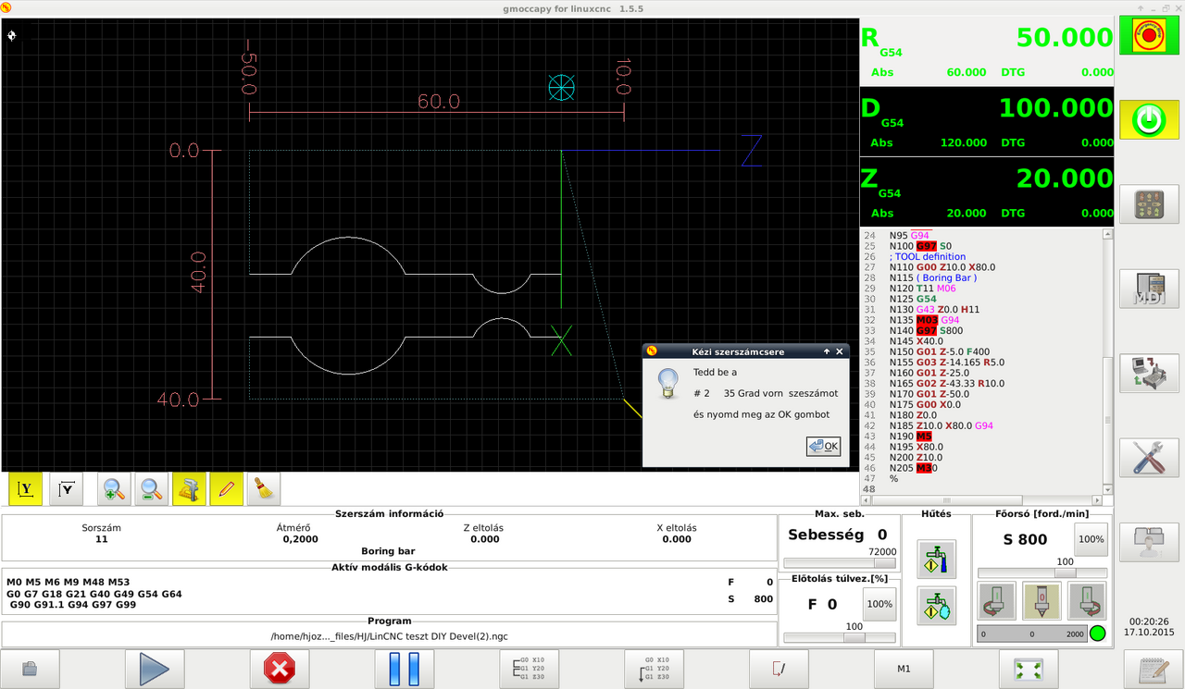Open MDI mode from the right sidebar
Viewport: 1185px width, 689px height.
[x=1149, y=289]
